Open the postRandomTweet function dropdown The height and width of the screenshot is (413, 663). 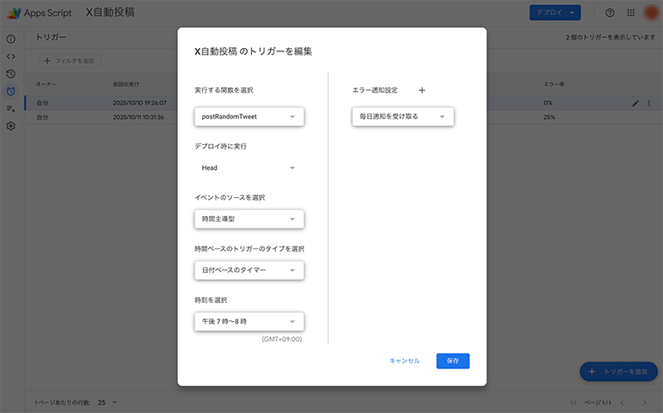pyautogui.click(x=249, y=117)
